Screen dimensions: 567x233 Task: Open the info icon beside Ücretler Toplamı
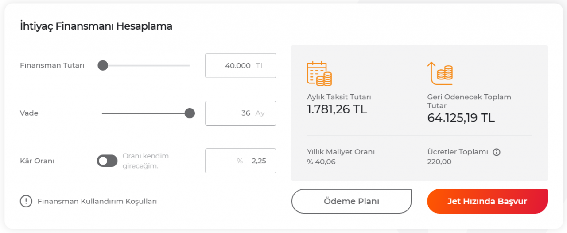497,152
